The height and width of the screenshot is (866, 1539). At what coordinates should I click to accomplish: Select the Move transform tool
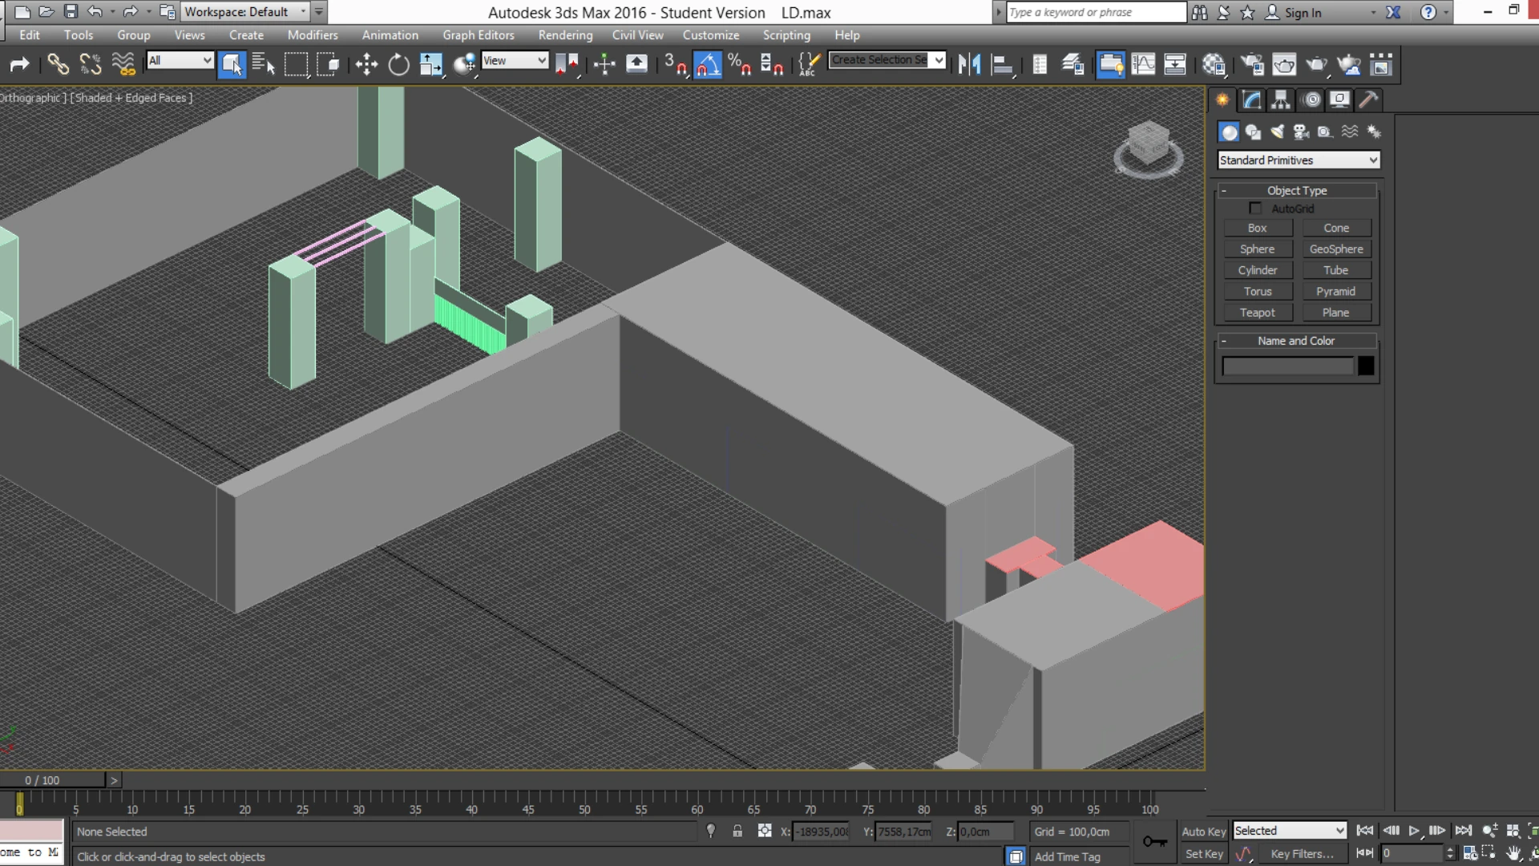coord(366,65)
